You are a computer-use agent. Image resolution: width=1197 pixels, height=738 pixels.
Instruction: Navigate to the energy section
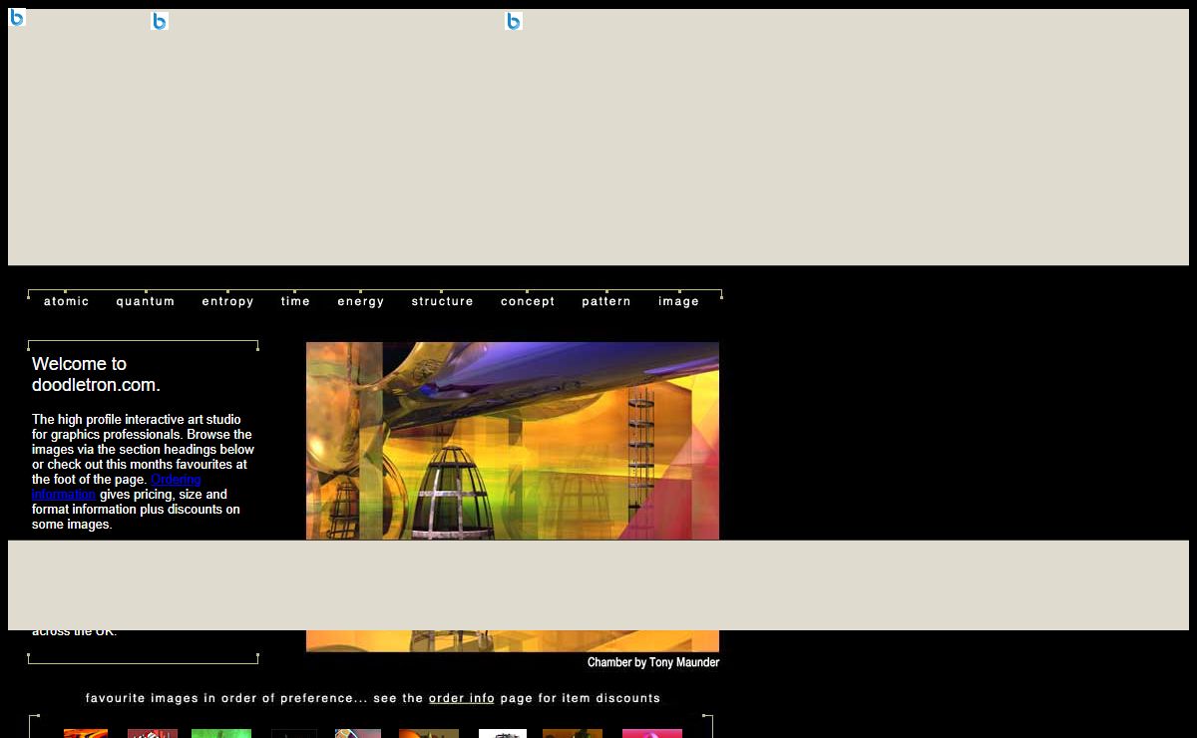coord(360,301)
